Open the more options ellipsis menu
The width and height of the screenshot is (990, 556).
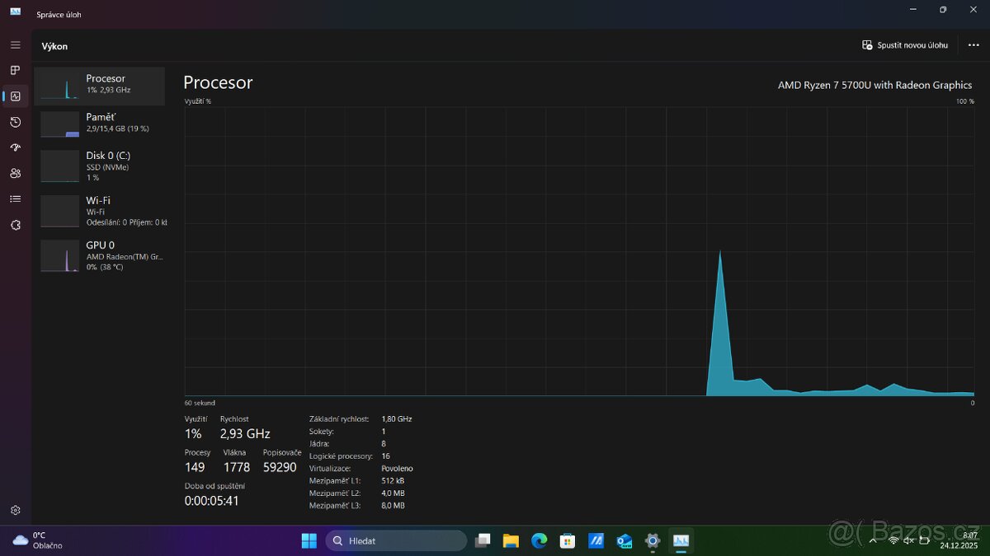[x=973, y=45]
